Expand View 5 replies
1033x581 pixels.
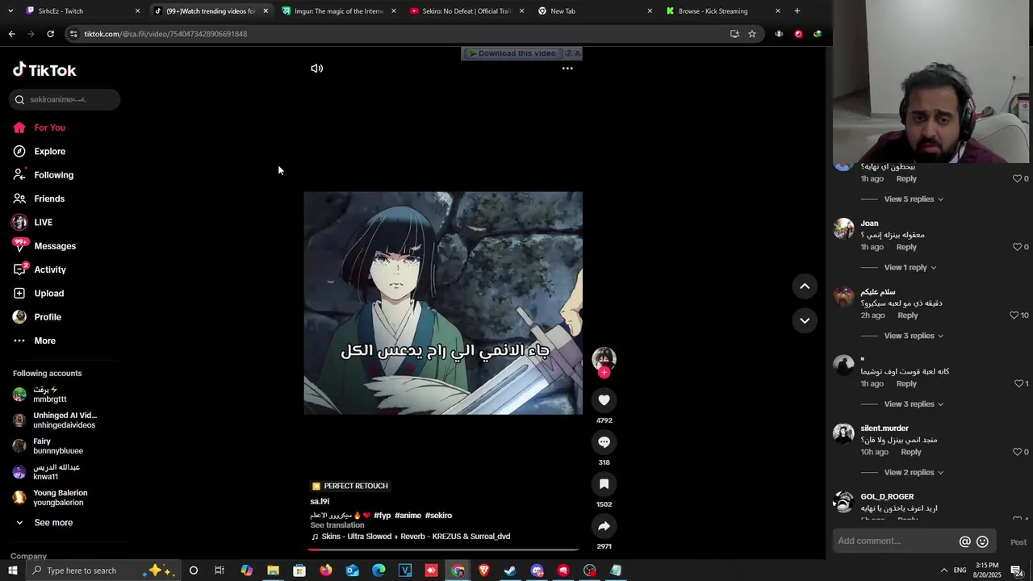[x=913, y=199]
